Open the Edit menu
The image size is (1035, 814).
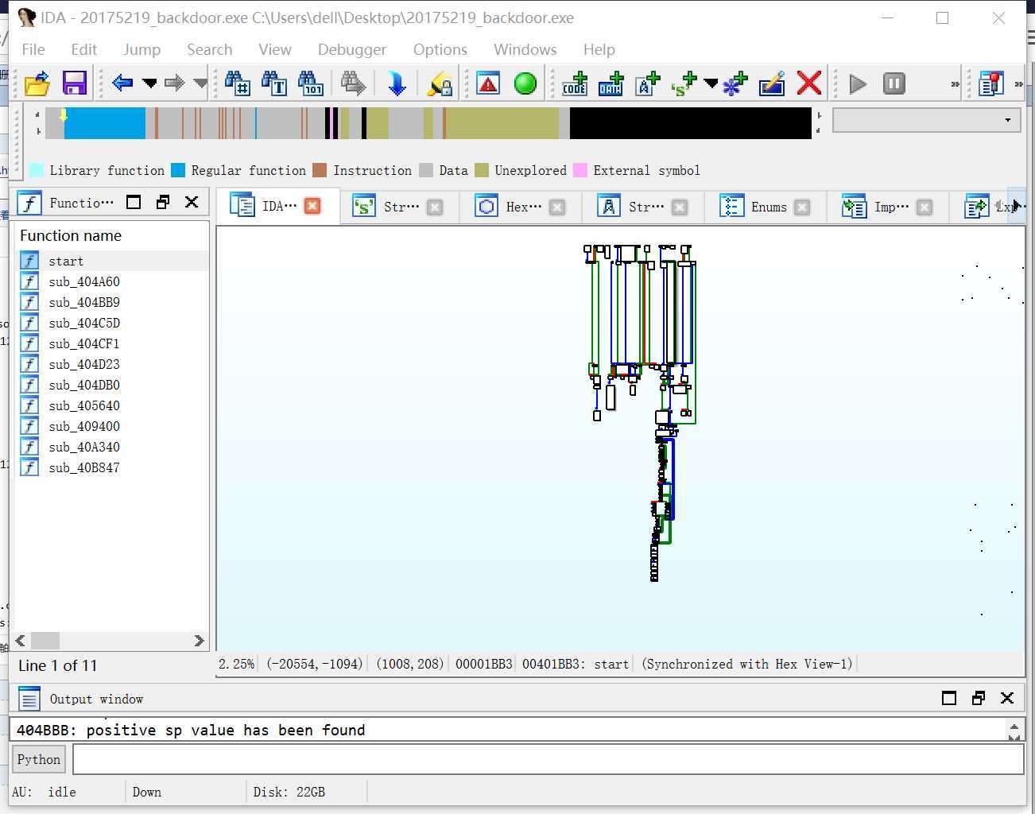pos(83,49)
